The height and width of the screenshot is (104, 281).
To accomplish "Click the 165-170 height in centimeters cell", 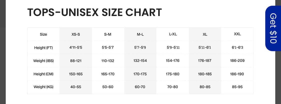I will coord(108,74).
